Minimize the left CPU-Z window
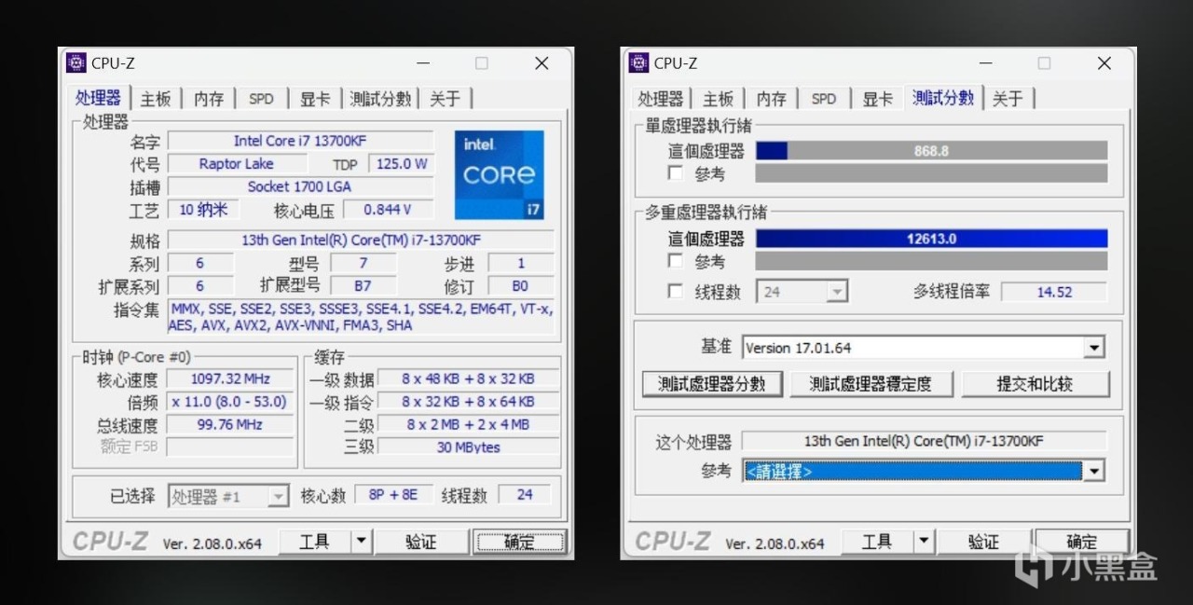Screen dimensions: 1193x605 (x=423, y=63)
